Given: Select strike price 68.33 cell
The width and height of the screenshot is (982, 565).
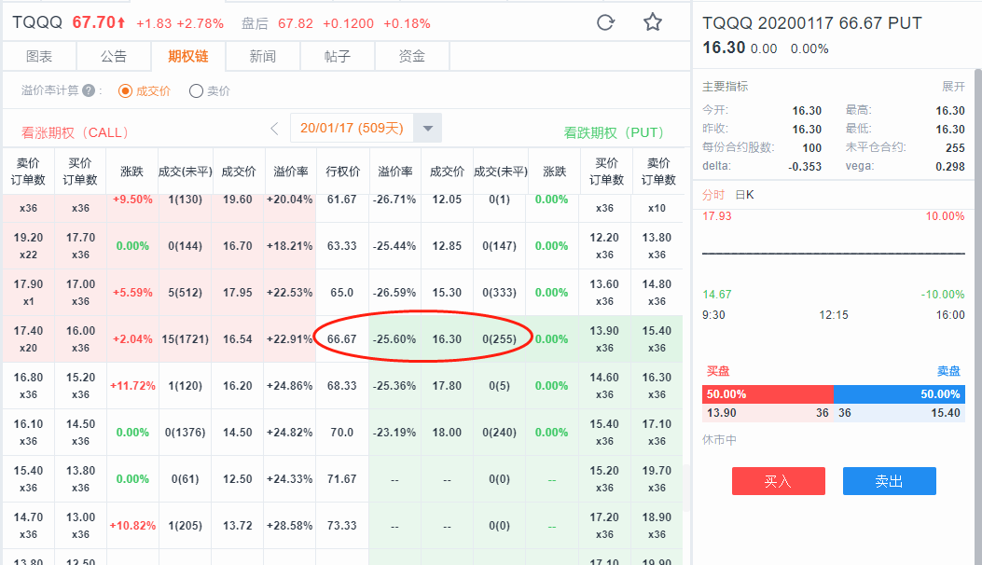Looking at the screenshot, I should pos(342,386).
